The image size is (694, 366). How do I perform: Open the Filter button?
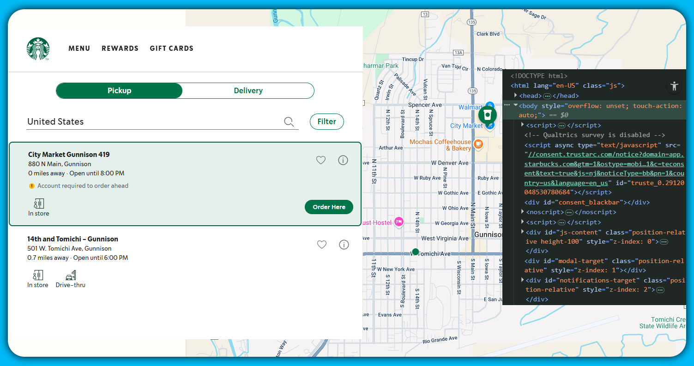pyautogui.click(x=326, y=122)
